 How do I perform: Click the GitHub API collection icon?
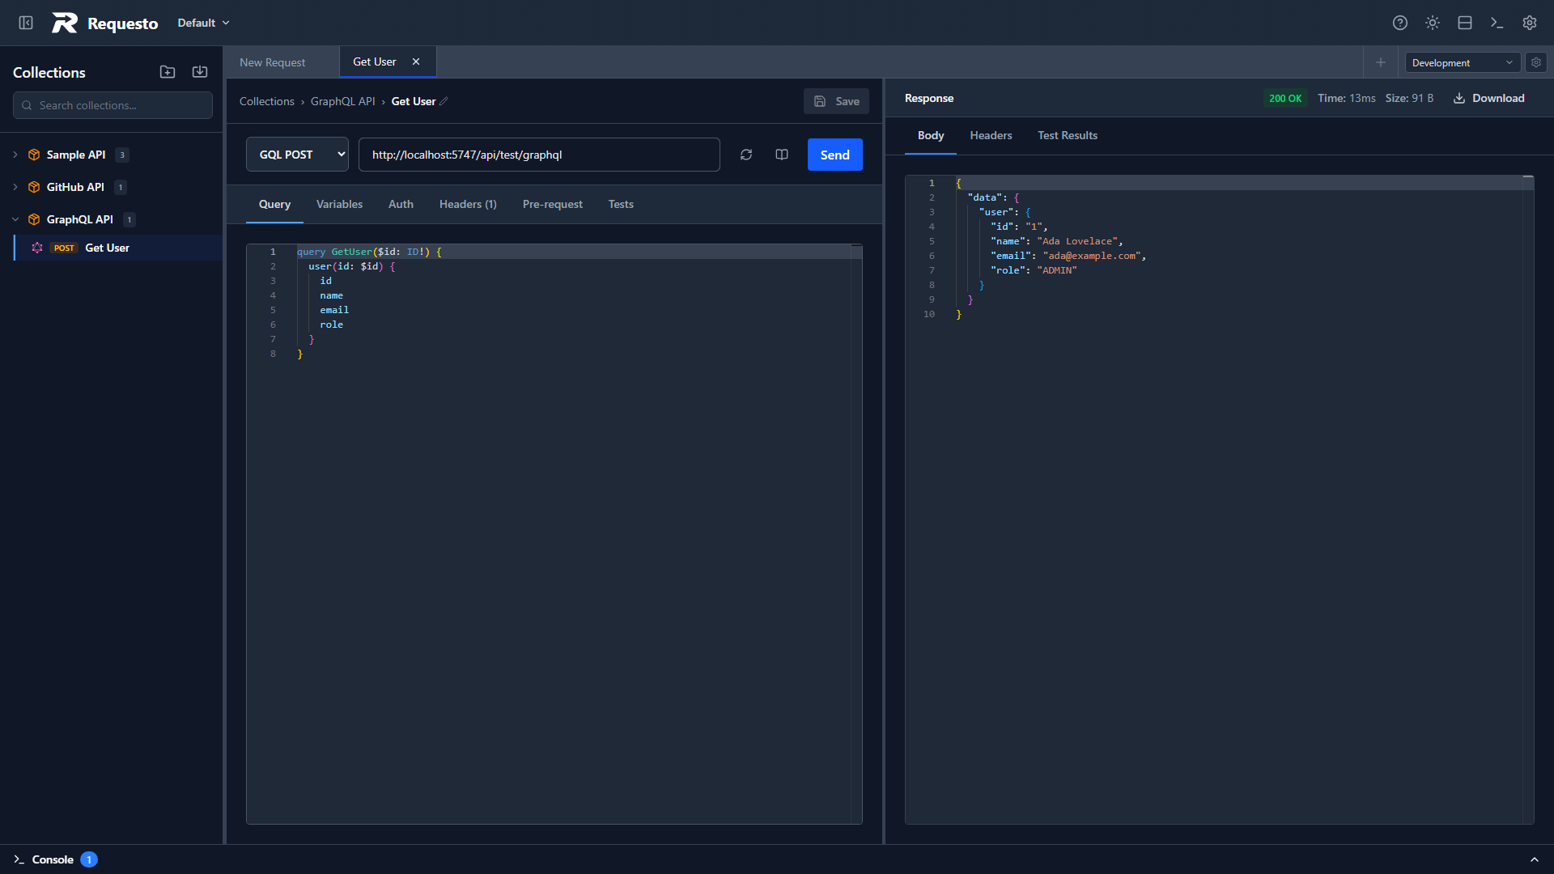[34, 187]
